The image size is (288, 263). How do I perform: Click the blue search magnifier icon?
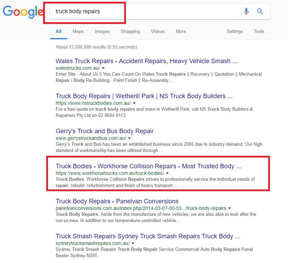(x=260, y=11)
